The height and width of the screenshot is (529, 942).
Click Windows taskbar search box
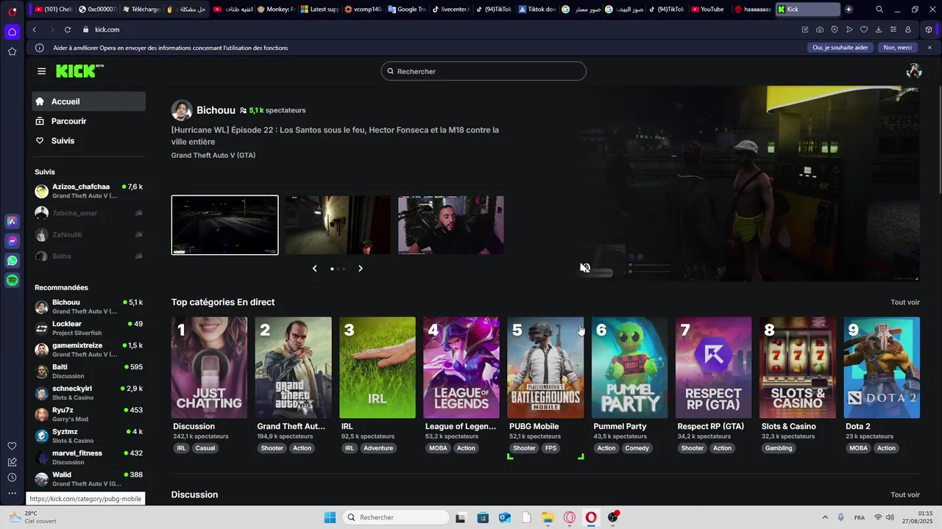[396, 517]
